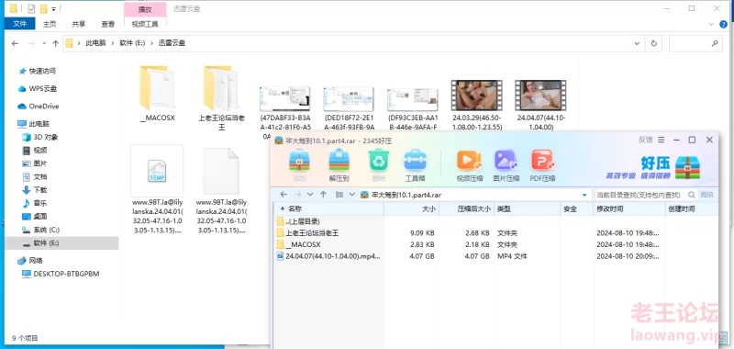Switch to the 查看 ribbon tab
734x349 pixels.
click(x=108, y=24)
